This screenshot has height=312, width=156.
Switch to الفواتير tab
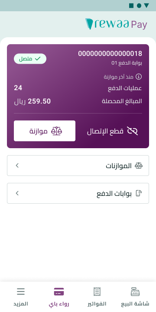(x=97, y=296)
